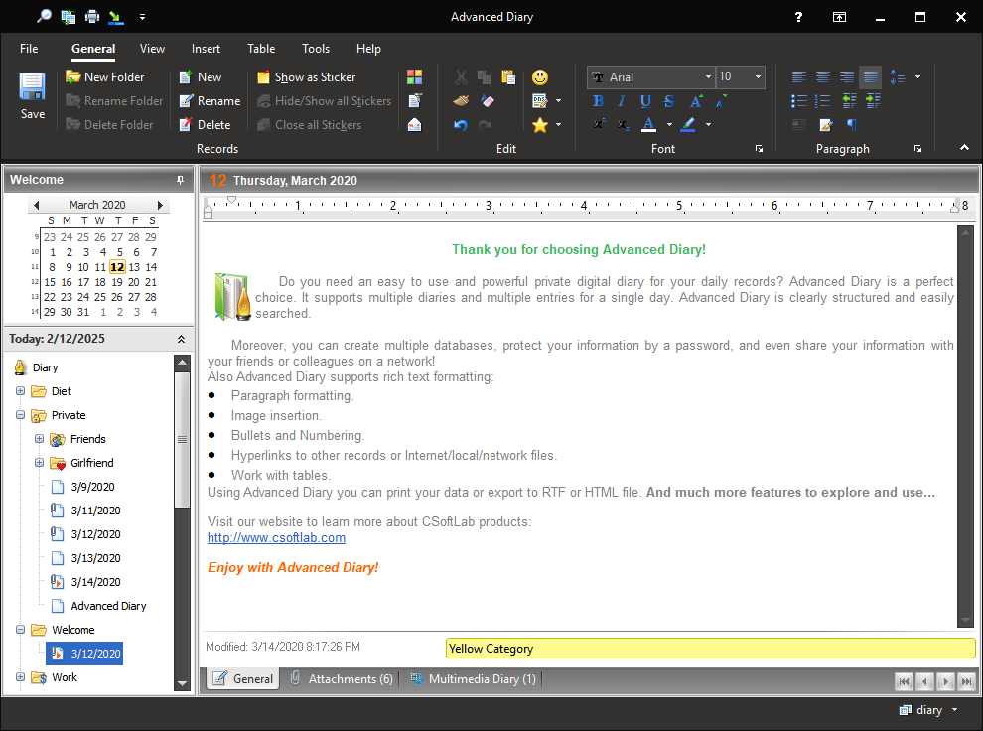Decrease paragraph indent
Viewport: 983px width, 731px height.
[849, 101]
